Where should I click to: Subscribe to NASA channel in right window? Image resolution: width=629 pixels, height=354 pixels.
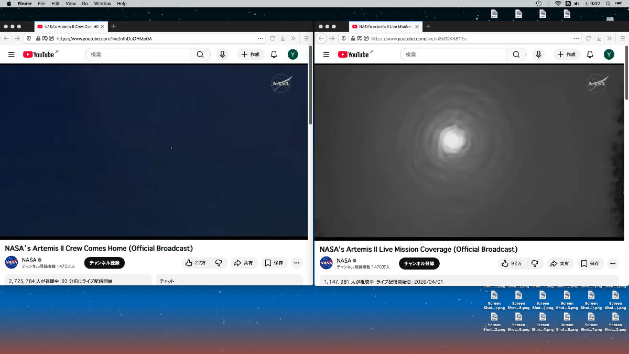pos(419,263)
